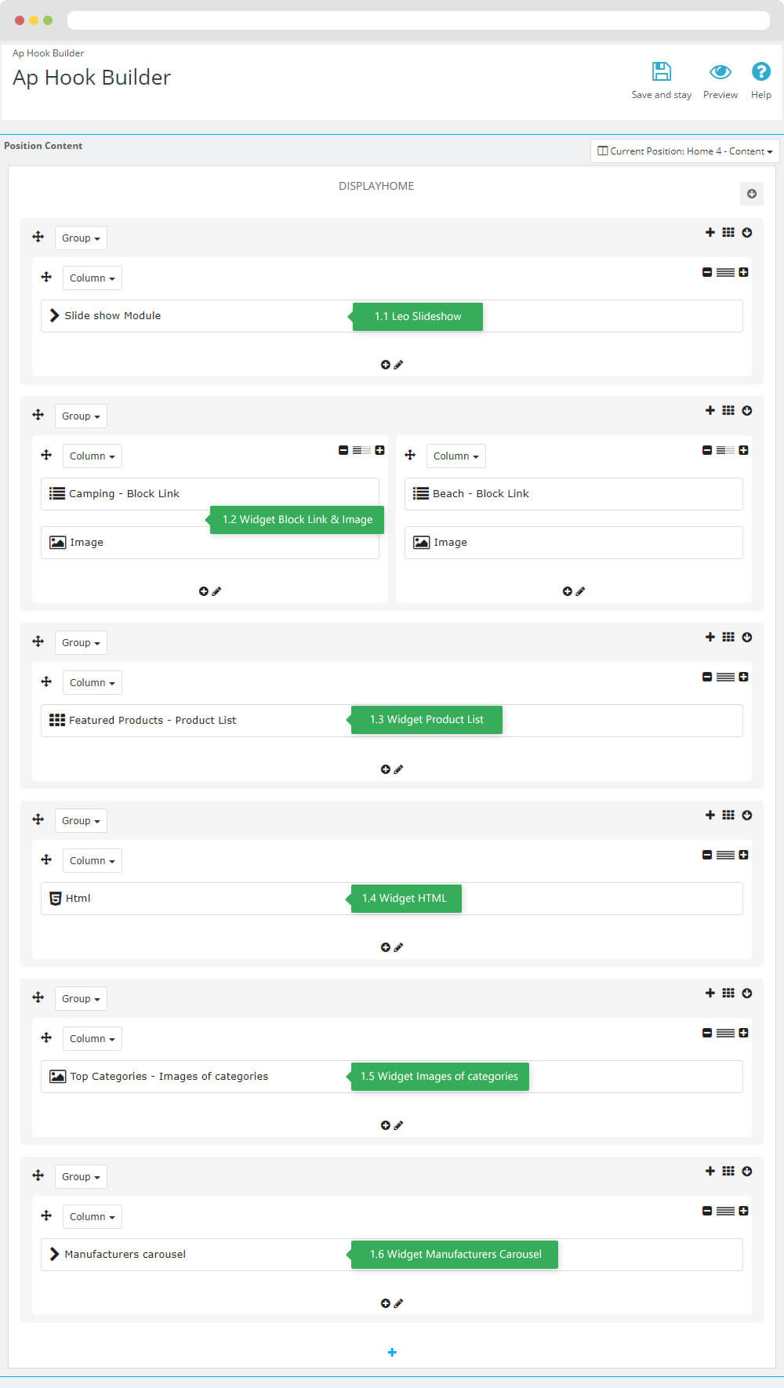This screenshot has height=1388, width=784.
Task: Toggle the DISPLAYHOME collapse arrow button
Action: 752,194
